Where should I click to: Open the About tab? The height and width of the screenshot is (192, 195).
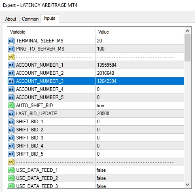click(11, 19)
